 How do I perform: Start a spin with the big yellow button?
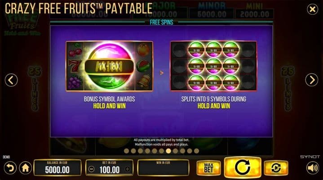tap(243, 167)
